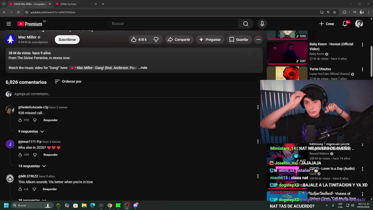Open File Explorer from taskbar
The height and width of the screenshot is (210, 373).
click(x=84, y=205)
